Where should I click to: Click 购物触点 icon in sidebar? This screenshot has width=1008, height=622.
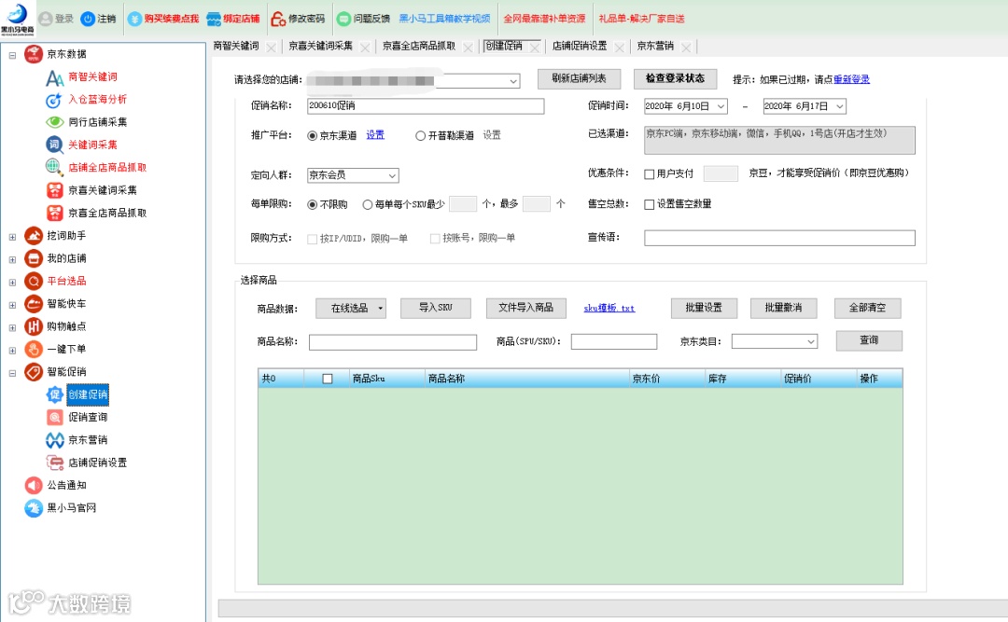pyautogui.click(x=34, y=326)
